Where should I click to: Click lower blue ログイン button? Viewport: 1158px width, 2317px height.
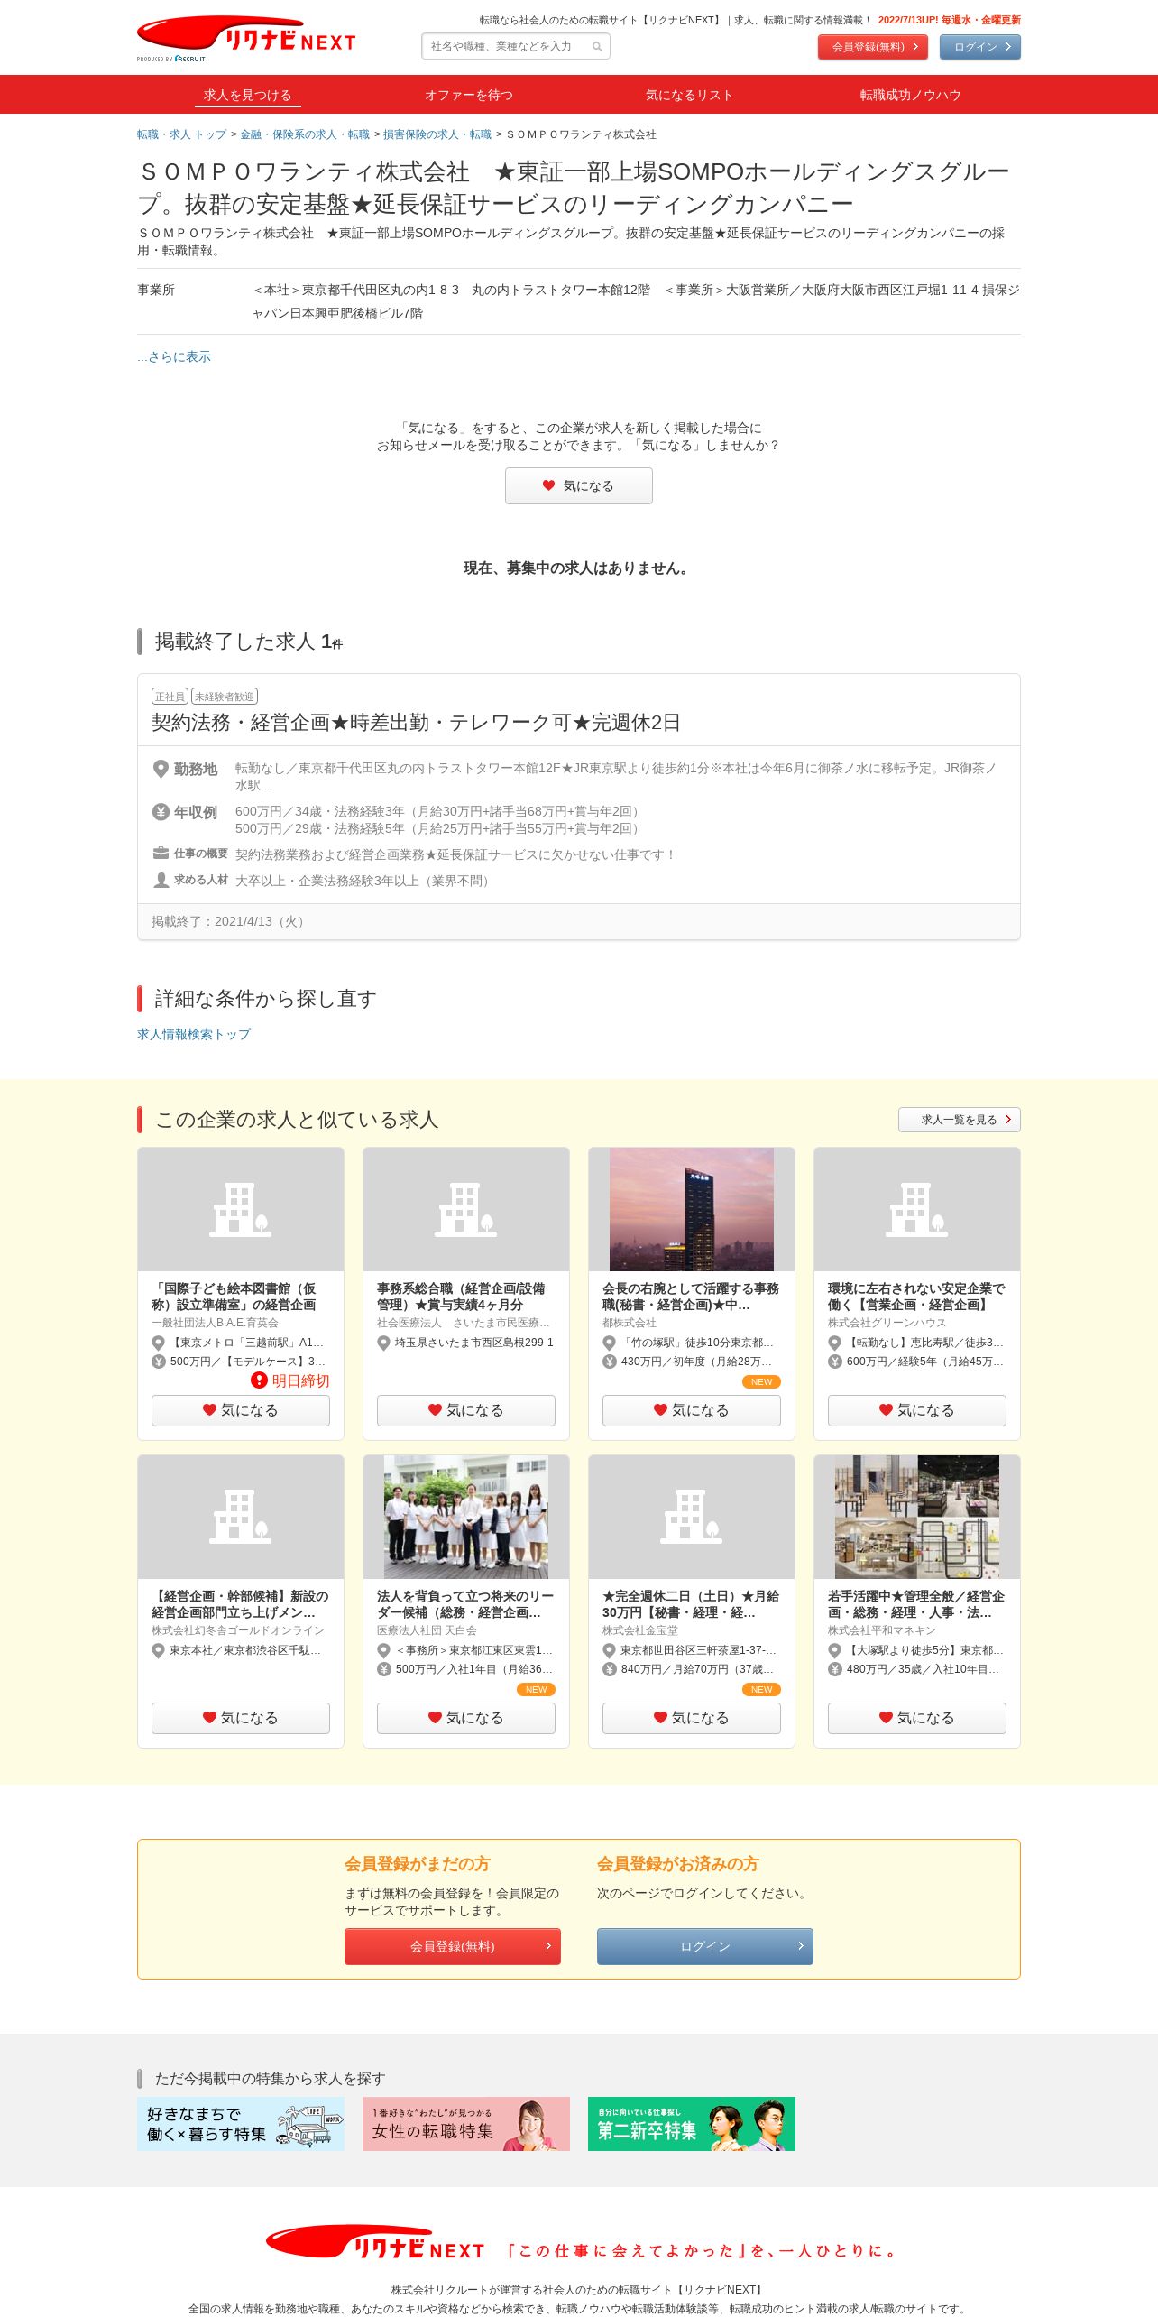(705, 1946)
